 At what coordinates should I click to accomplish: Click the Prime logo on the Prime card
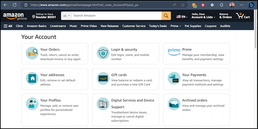click(174, 52)
